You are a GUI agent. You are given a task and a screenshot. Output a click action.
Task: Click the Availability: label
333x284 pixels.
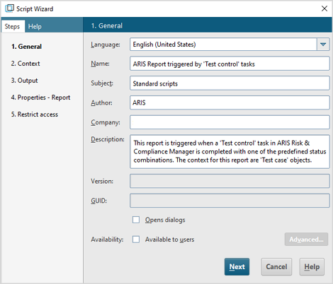[107, 239]
